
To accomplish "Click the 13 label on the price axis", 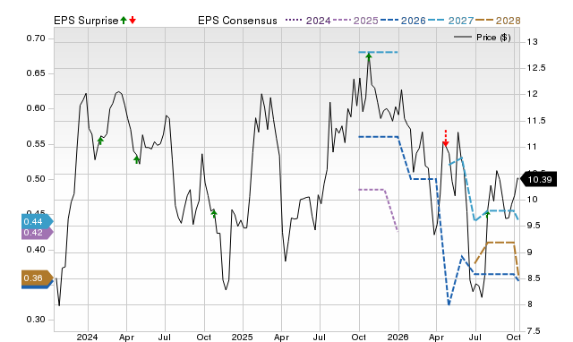I will coord(533,42).
